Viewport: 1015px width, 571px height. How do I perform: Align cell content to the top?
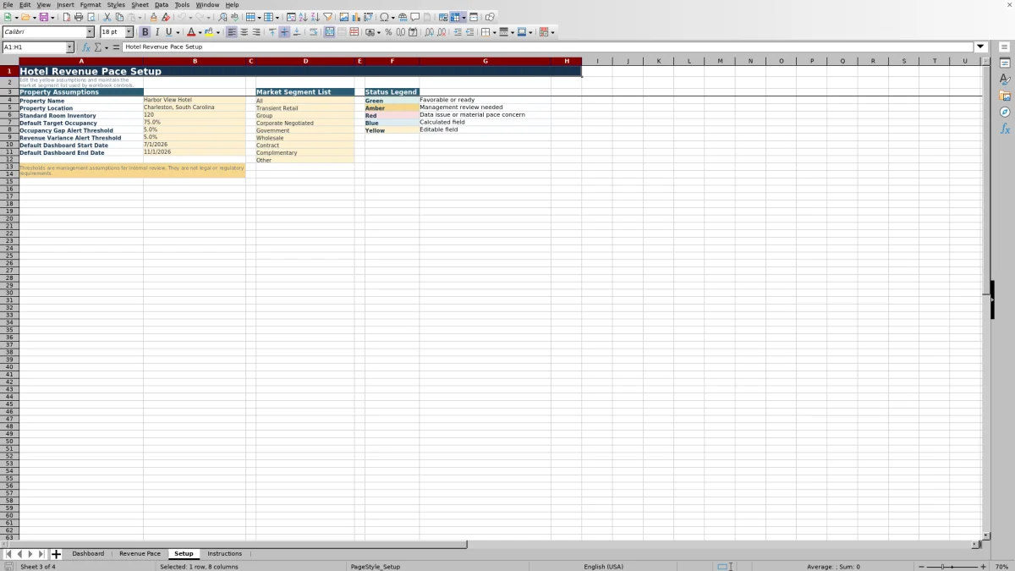click(x=272, y=32)
